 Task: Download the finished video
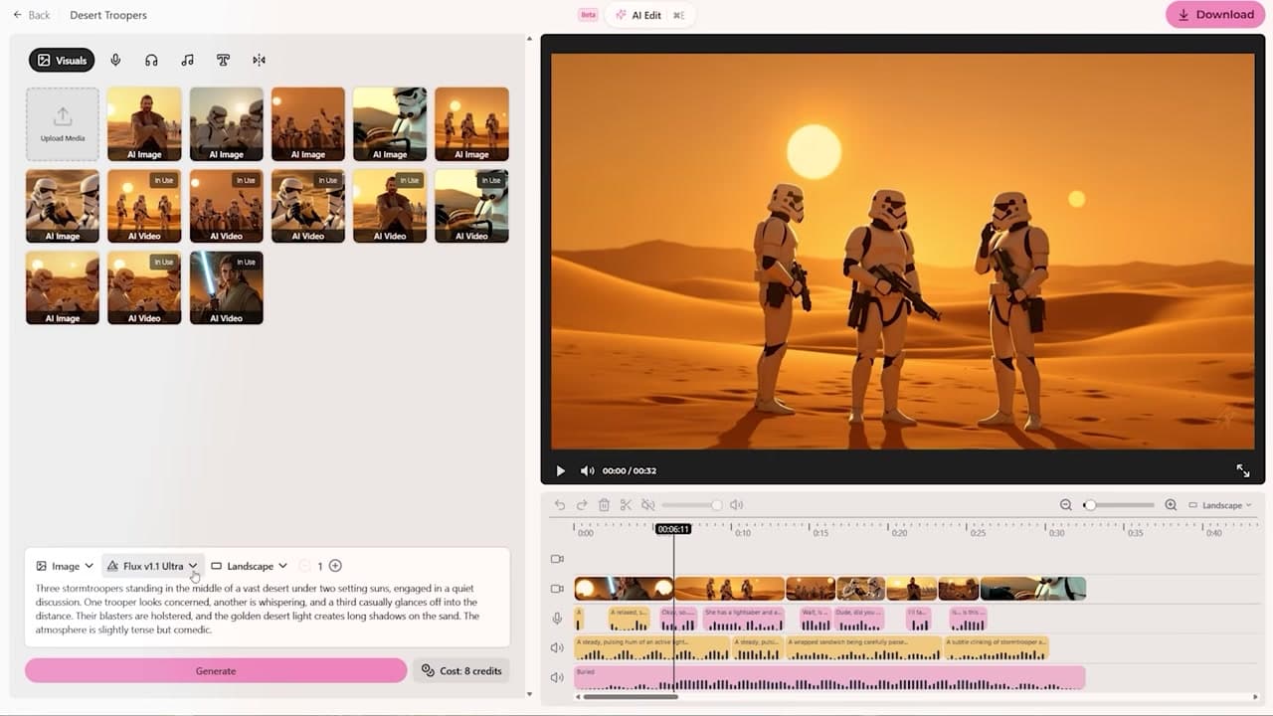(1215, 15)
